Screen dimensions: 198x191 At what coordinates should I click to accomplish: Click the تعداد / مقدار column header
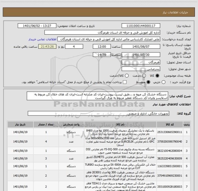coord(46,124)
